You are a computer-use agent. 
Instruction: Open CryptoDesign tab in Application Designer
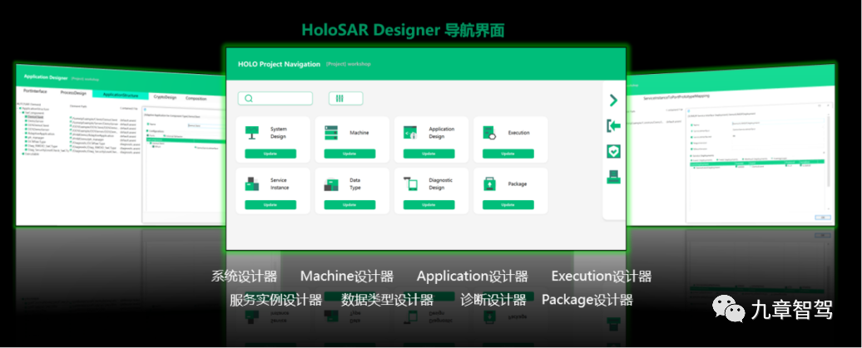click(165, 97)
